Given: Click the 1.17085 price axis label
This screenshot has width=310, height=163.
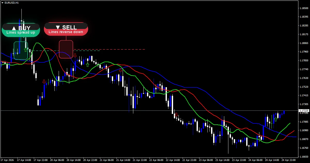Looking at the screenshot, I should [304, 122].
